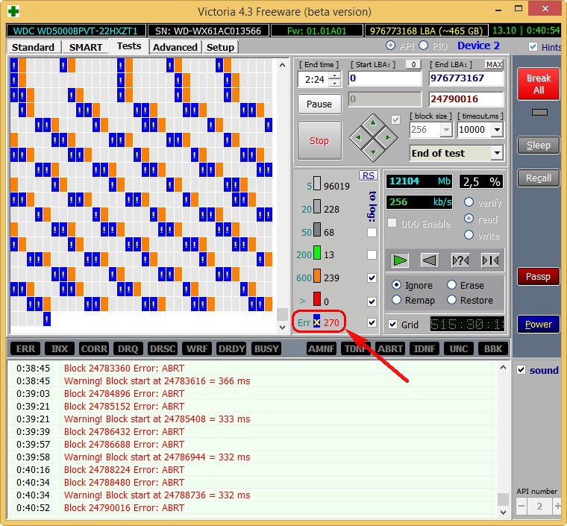Click the ABRT error indicator
Screen dimensions: 567x526
pos(389,349)
